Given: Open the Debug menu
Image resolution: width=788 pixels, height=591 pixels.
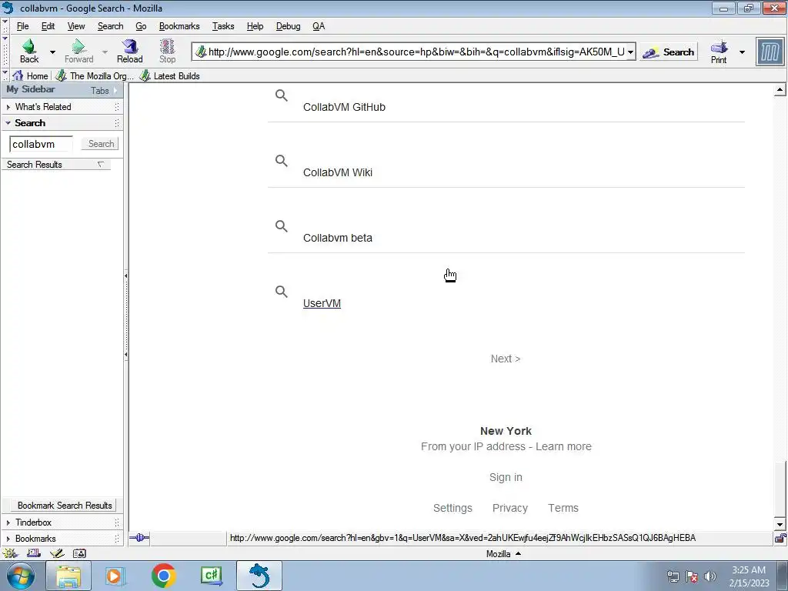Looking at the screenshot, I should tap(288, 26).
